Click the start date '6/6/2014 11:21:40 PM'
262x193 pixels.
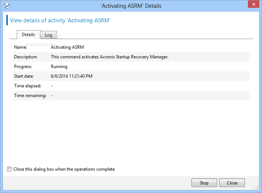tap(72, 76)
